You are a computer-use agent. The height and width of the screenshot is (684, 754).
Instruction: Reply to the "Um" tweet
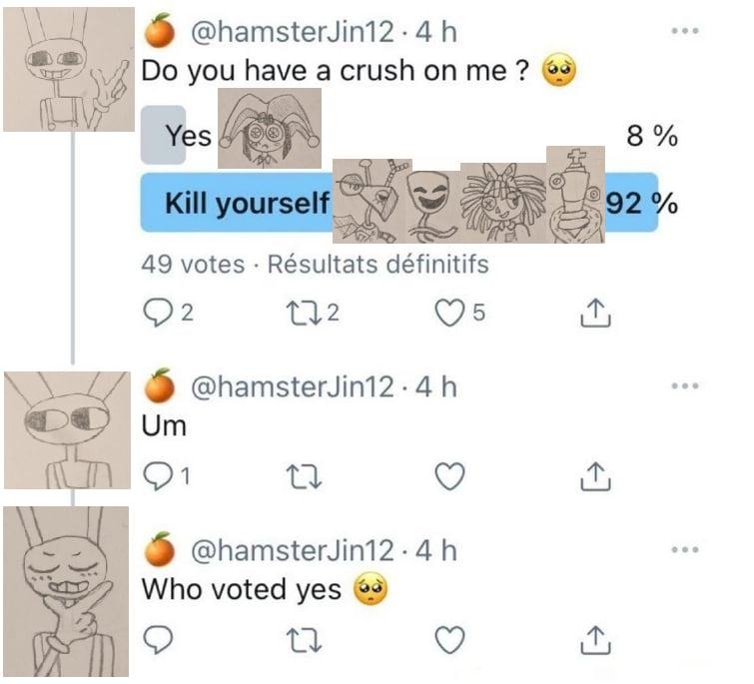pyautogui.click(x=155, y=479)
